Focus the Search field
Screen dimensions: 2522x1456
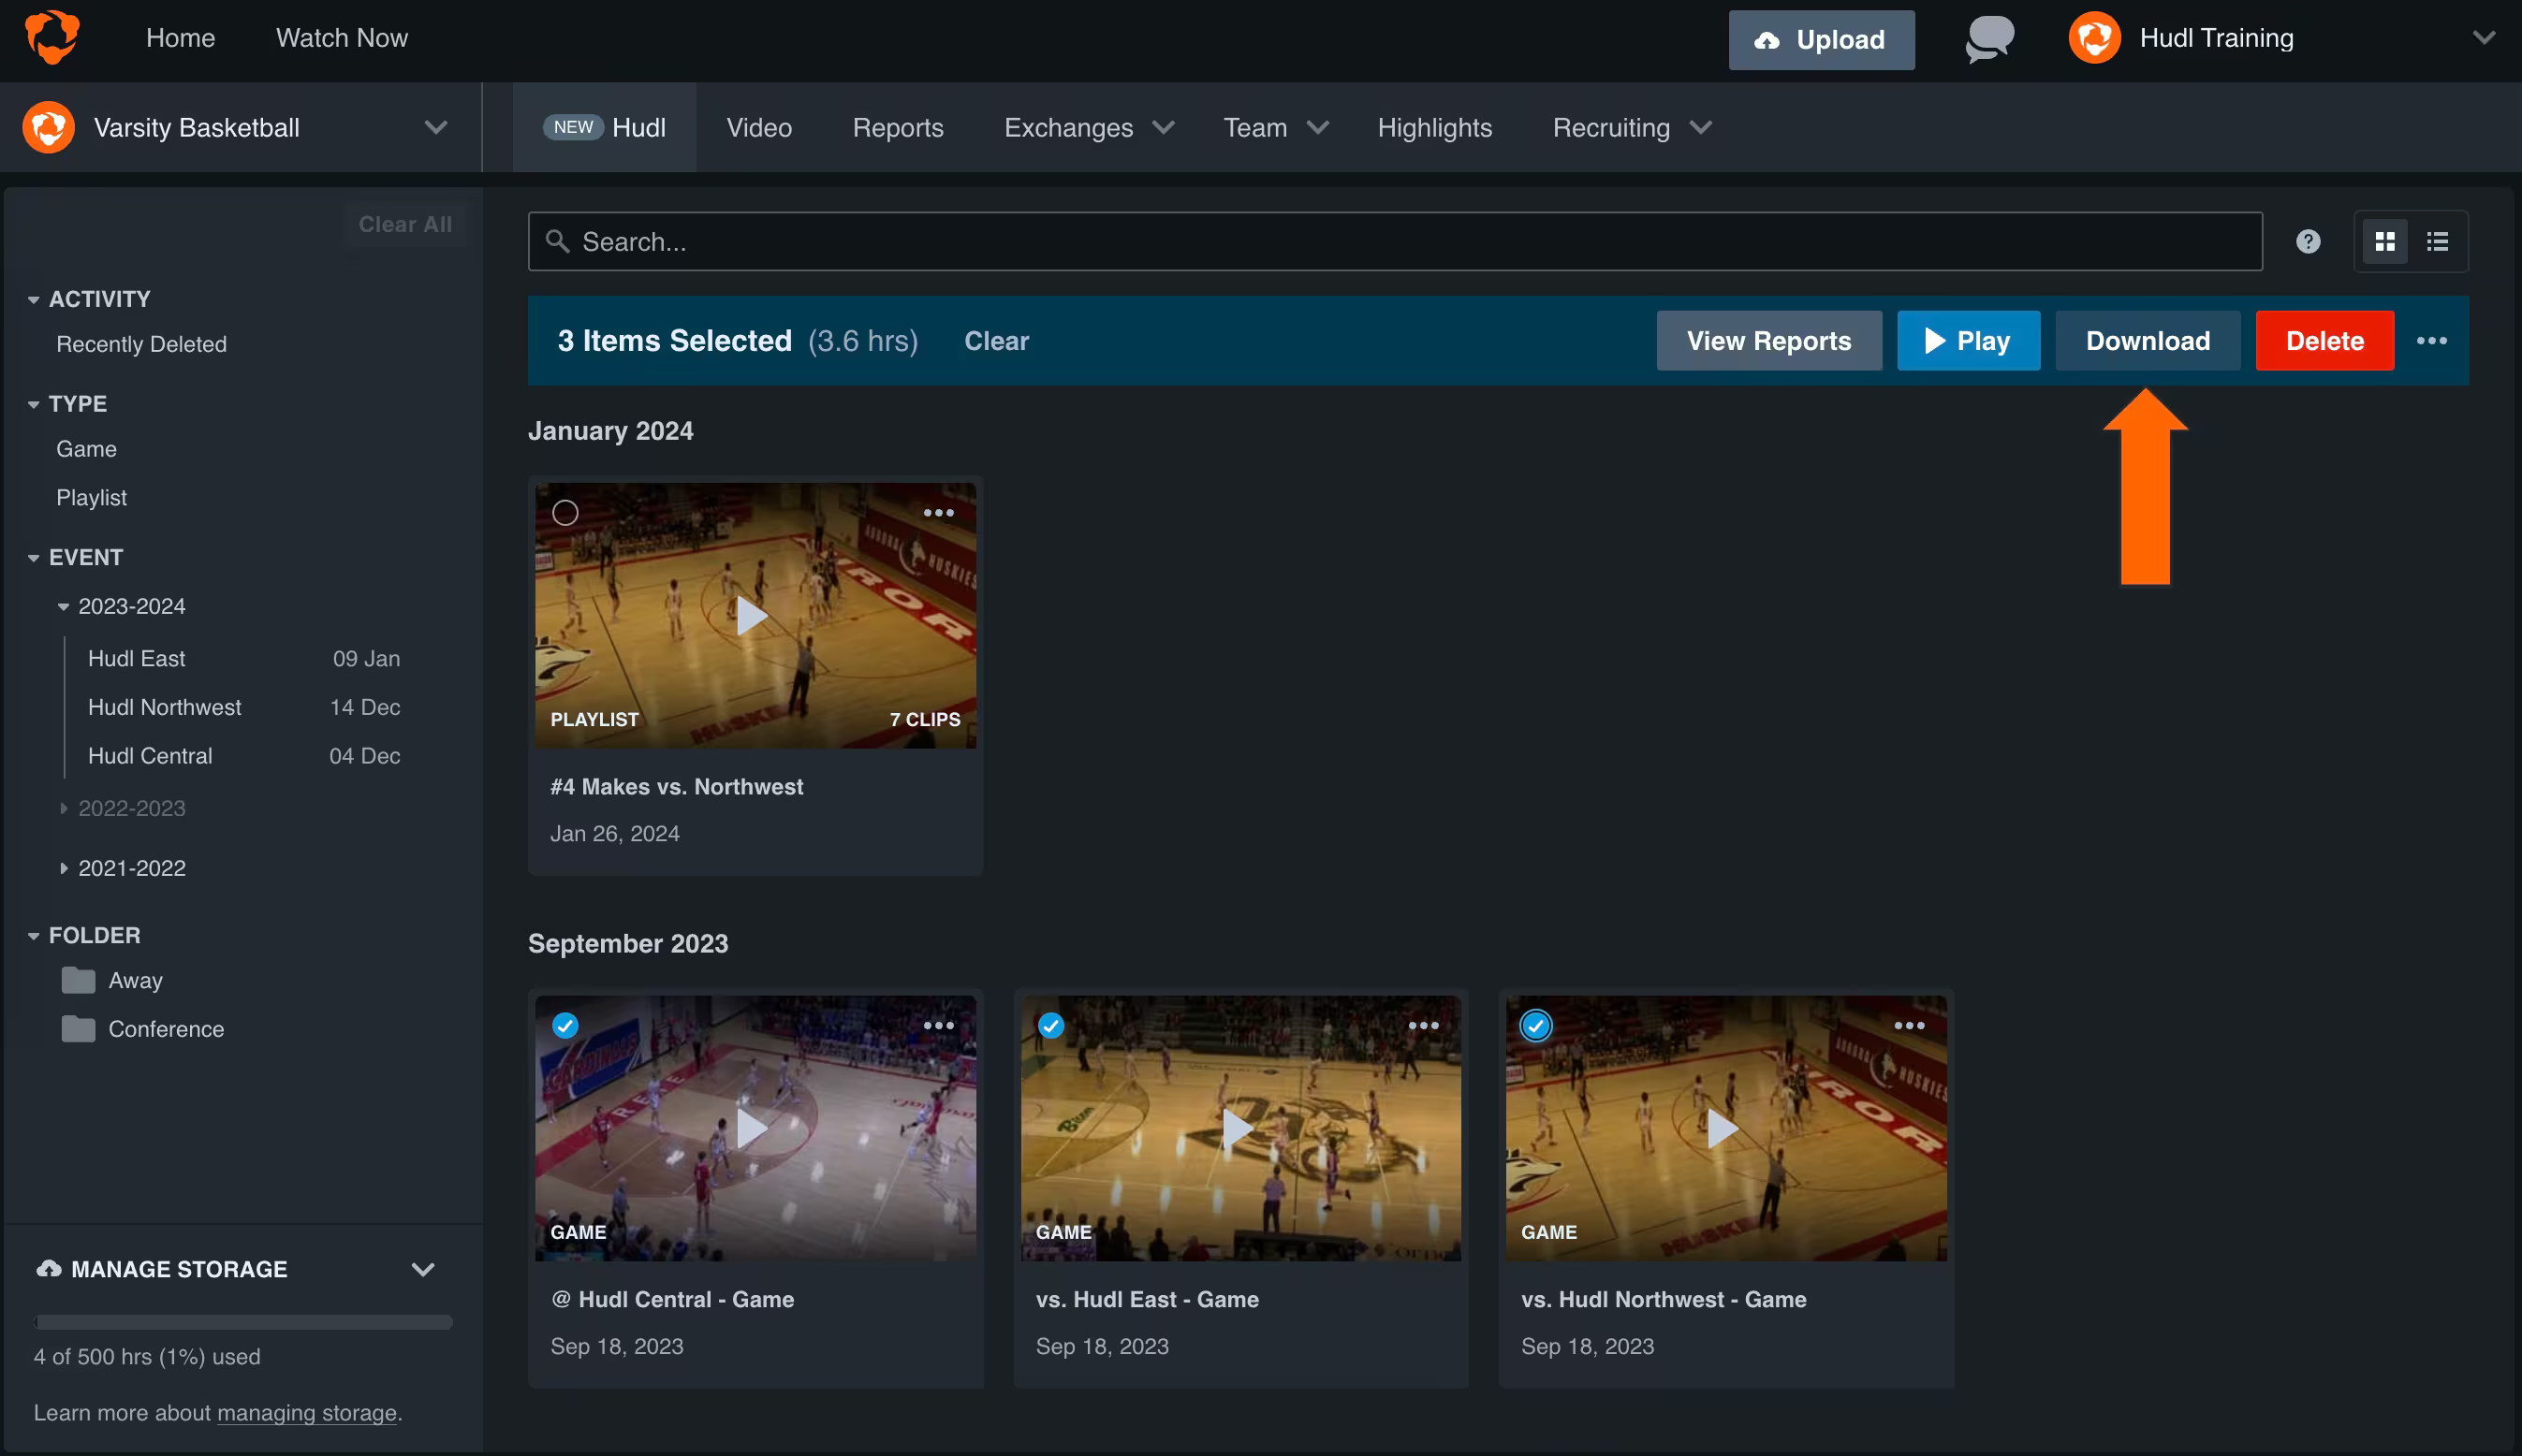coord(1395,241)
